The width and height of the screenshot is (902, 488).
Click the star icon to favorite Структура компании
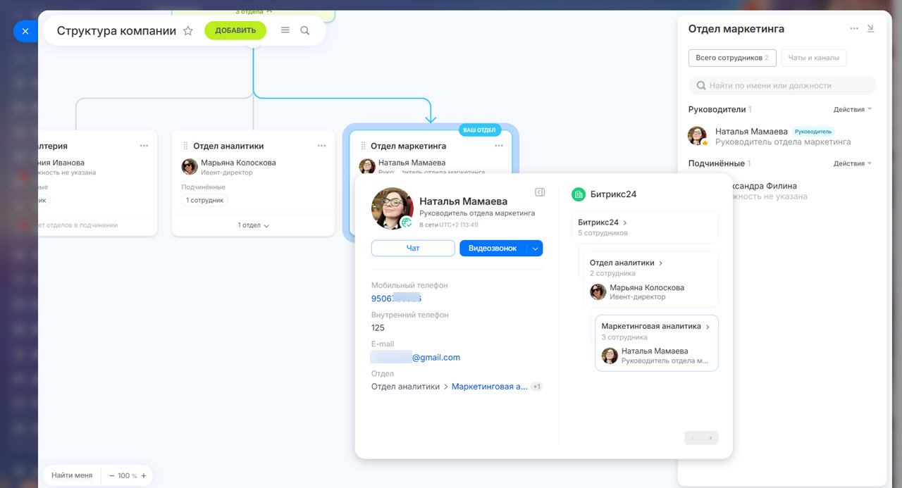click(188, 31)
